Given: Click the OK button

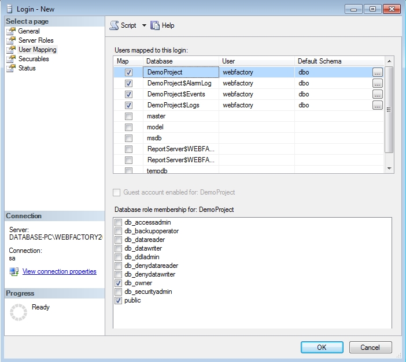Looking at the screenshot, I should point(322,347).
